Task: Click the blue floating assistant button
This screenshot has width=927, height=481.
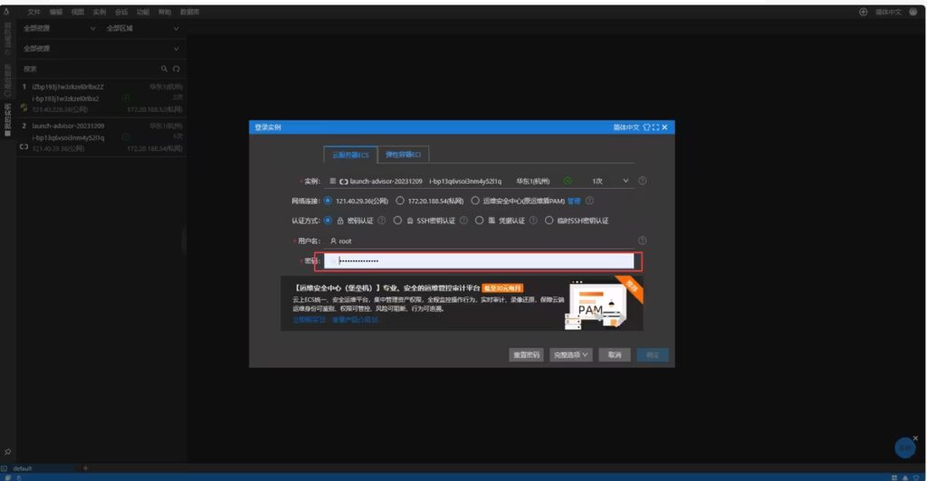Action: point(905,448)
